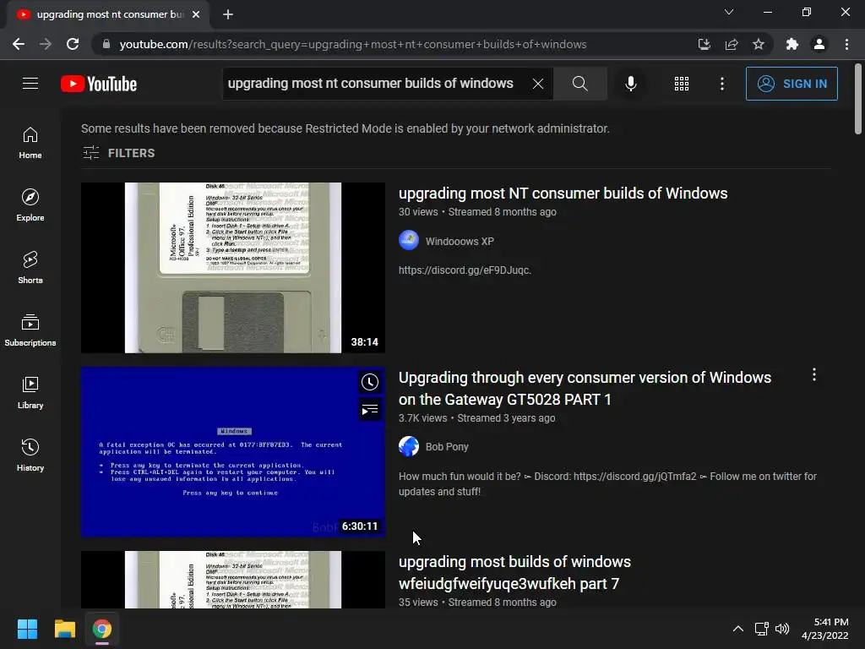Open Home in the sidebar
Image resolution: width=865 pixels, height=649 pixels.
coord(30,143)
